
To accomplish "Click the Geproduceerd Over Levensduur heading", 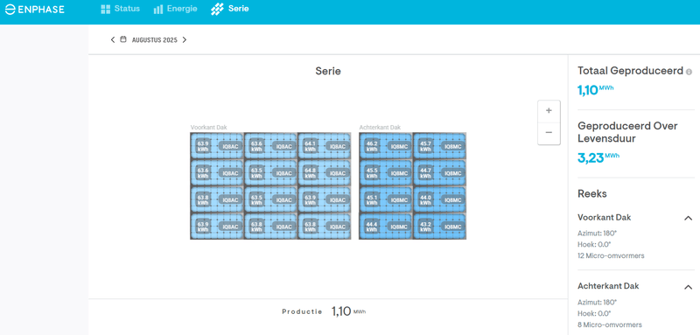I will pyautogui.click(x=627, y=132).
